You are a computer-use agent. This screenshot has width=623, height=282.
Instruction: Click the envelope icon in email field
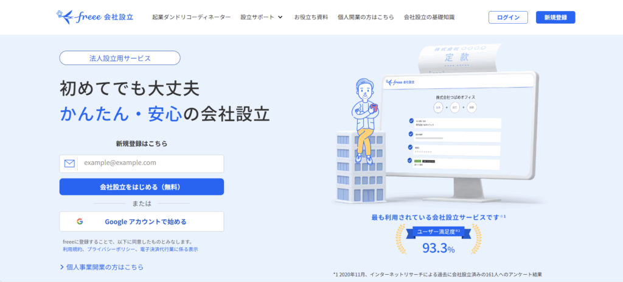click(69, 163)
